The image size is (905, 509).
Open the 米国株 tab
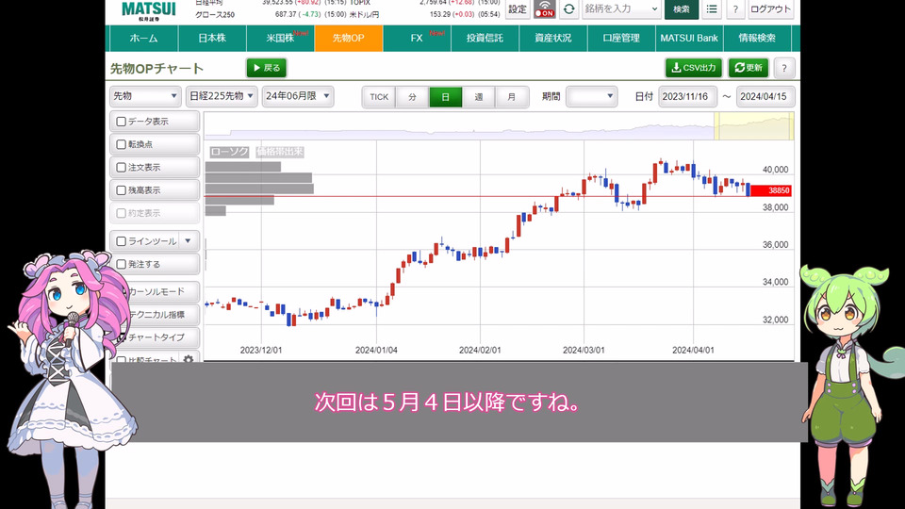(x=281, y=38)
